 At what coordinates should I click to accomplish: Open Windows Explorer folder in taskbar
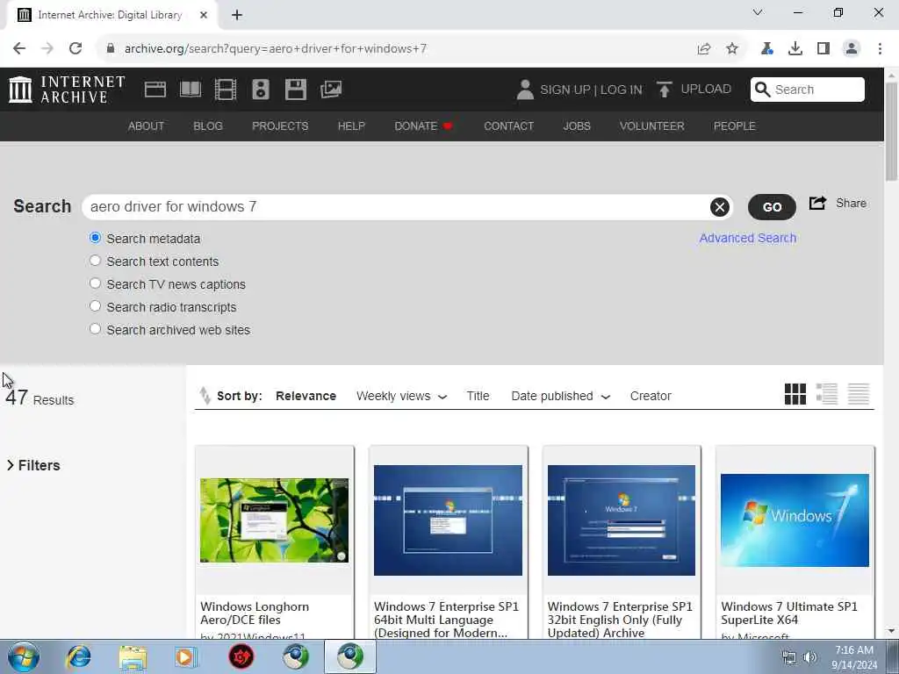pos(133,656)
